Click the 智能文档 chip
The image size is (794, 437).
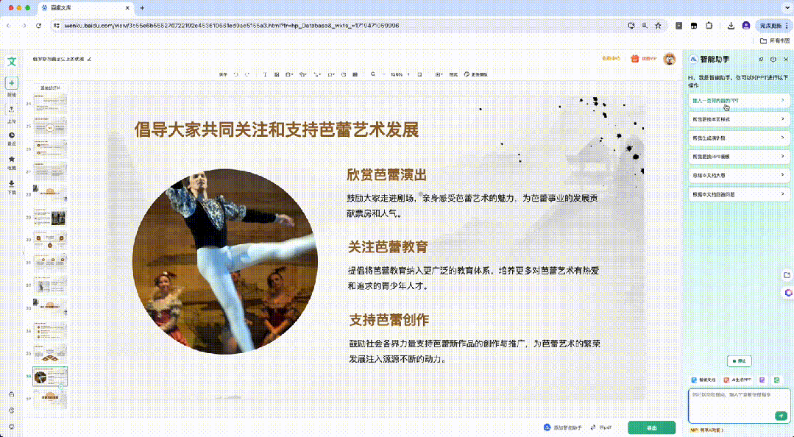[x=703, y=380]
